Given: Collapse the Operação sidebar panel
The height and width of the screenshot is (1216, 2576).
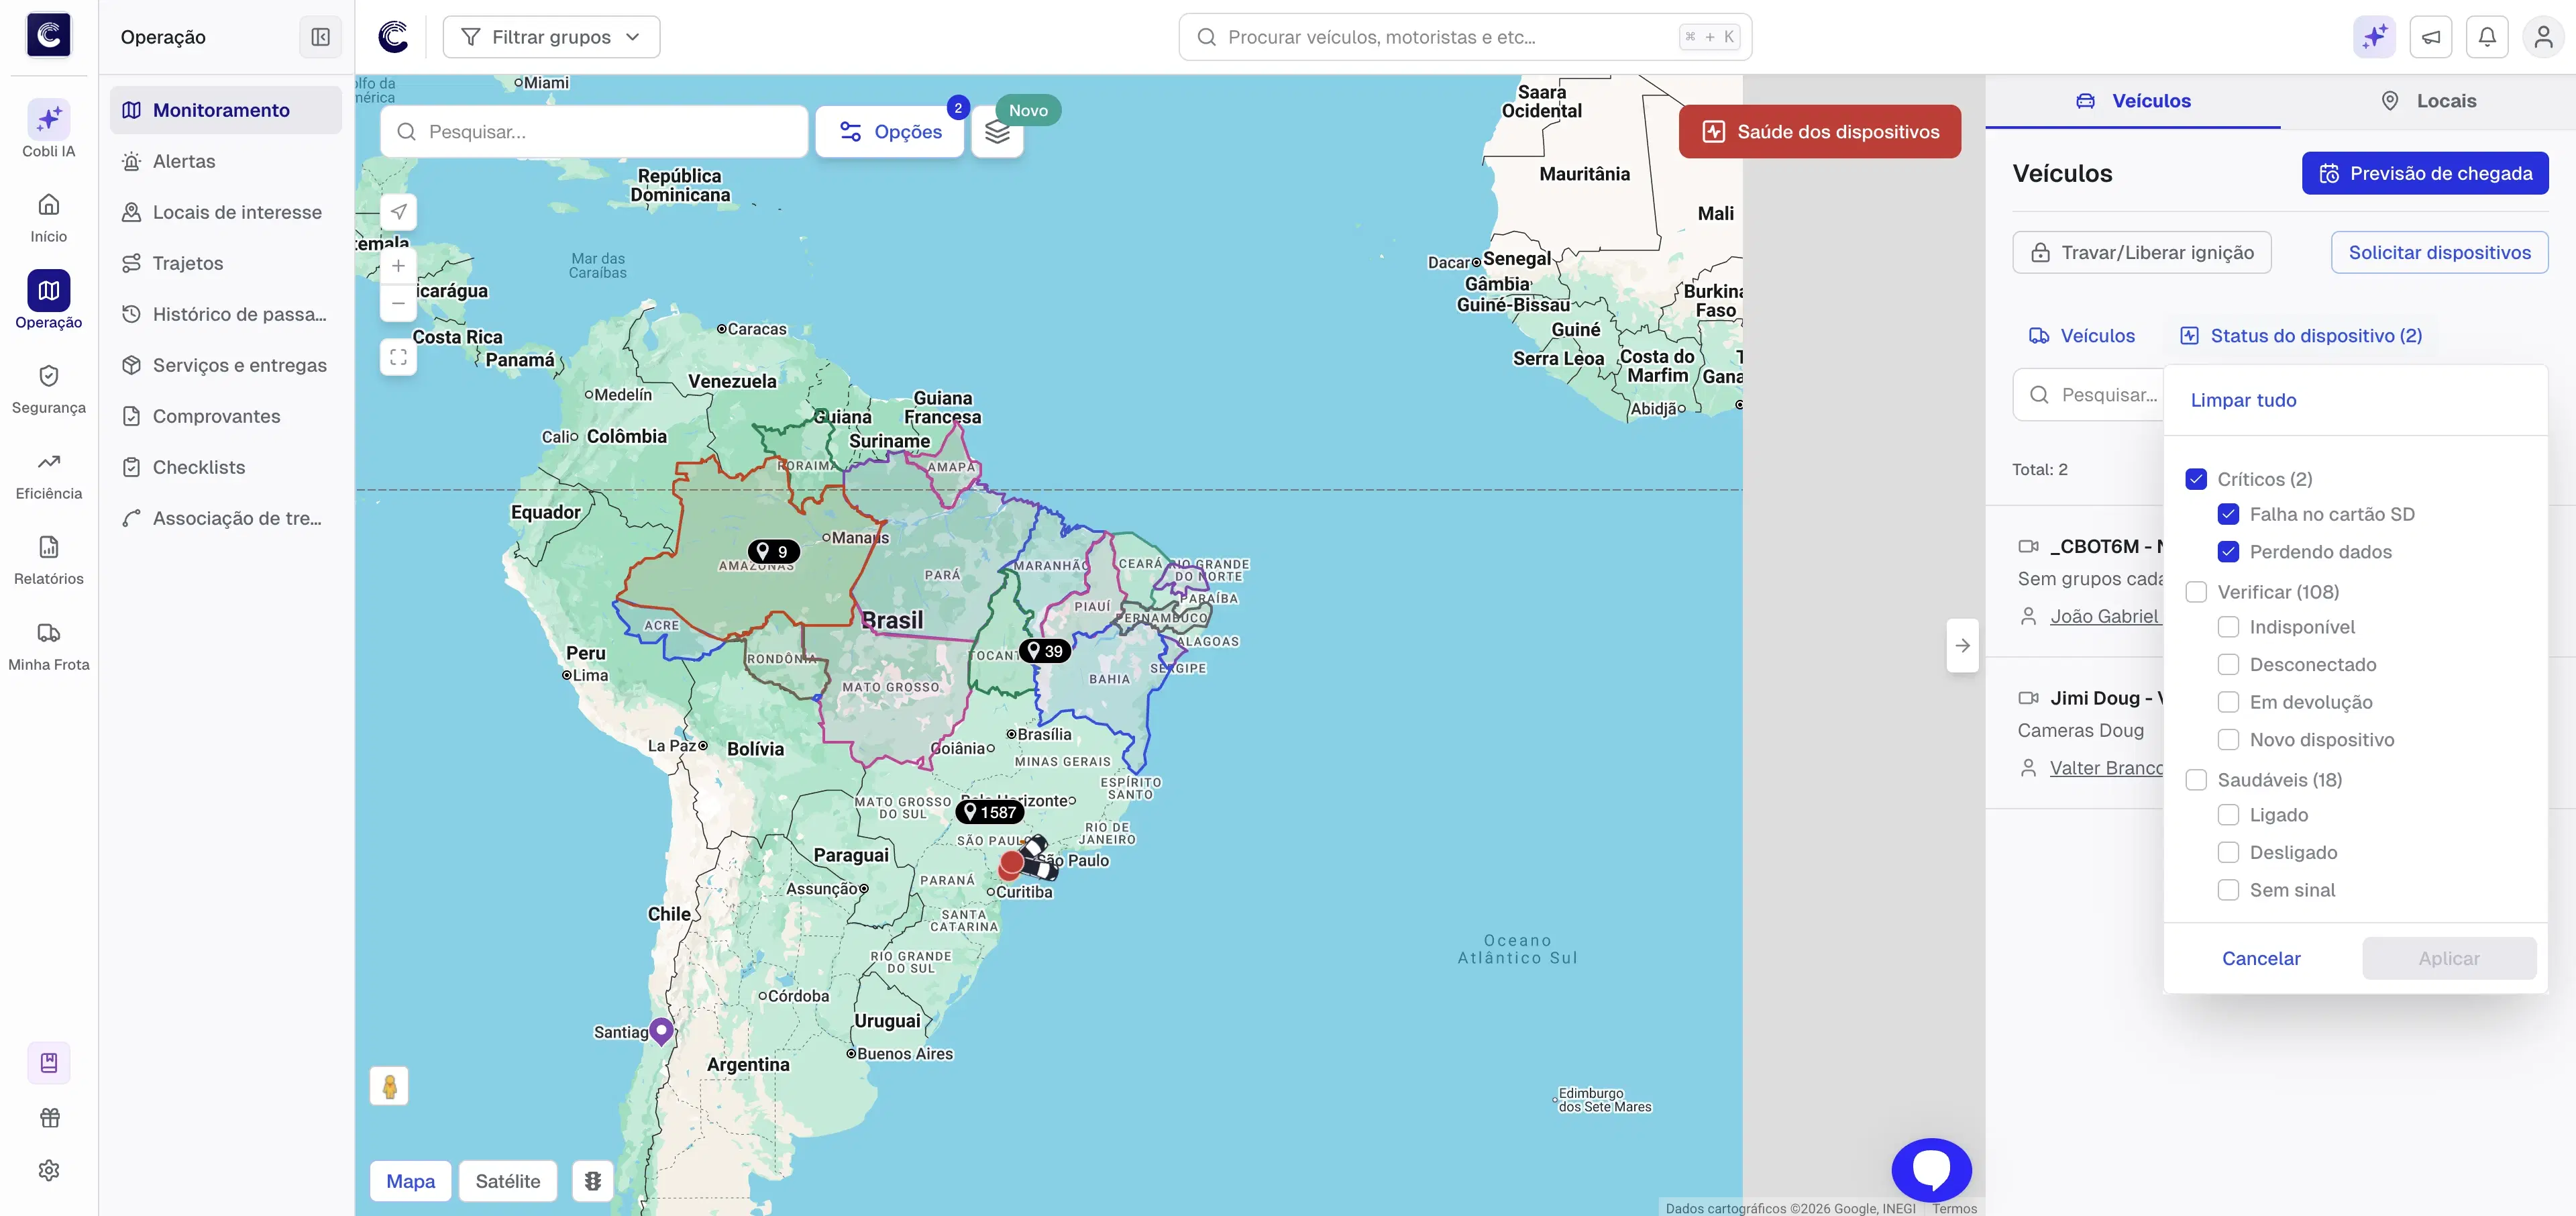Looking at the screenshot, I should point(320,37).
